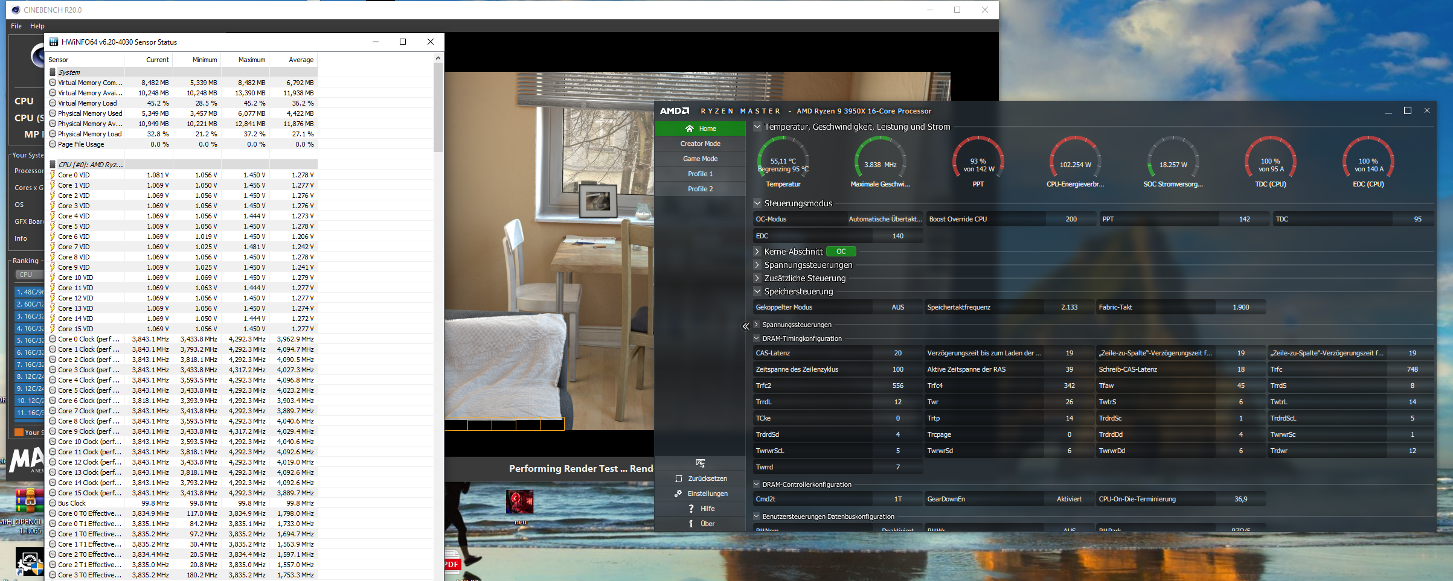Select Profile 2 in Ryzen Master
1453x581 pixels.
click(x=701, y=189)
